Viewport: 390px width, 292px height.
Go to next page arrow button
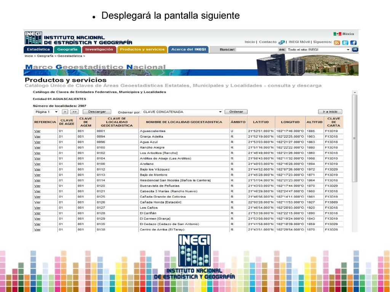point(65,112)
